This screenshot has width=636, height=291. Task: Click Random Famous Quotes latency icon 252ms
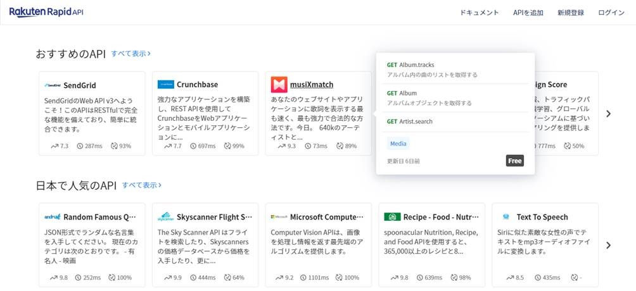pos(80,278)
